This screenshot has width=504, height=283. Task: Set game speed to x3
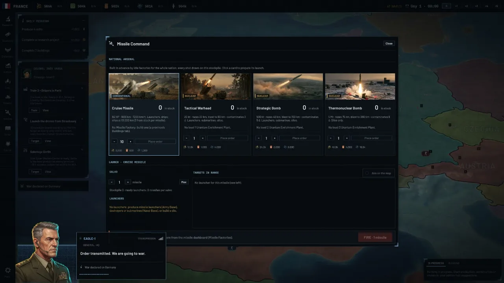[x=476, y=6]
